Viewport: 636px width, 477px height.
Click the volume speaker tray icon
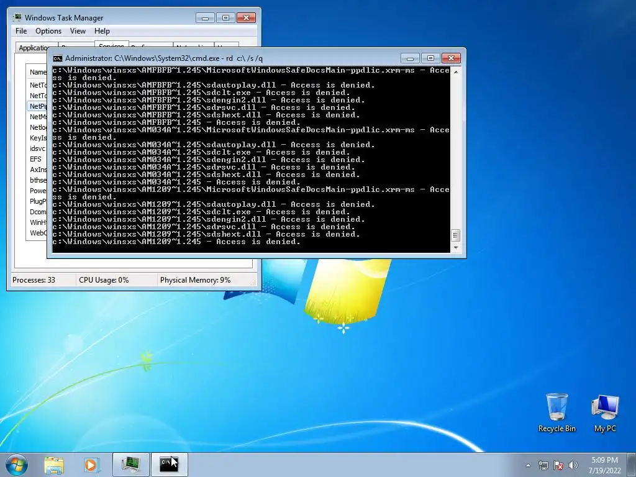pos(573,465)
